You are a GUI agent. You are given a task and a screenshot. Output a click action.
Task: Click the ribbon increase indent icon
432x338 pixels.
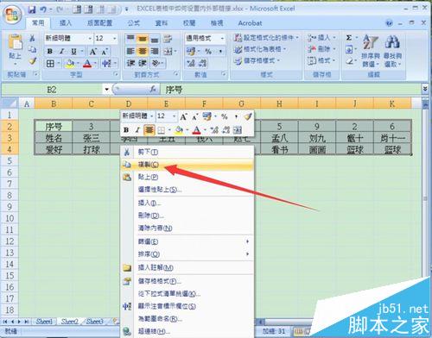tap(143, 63)
